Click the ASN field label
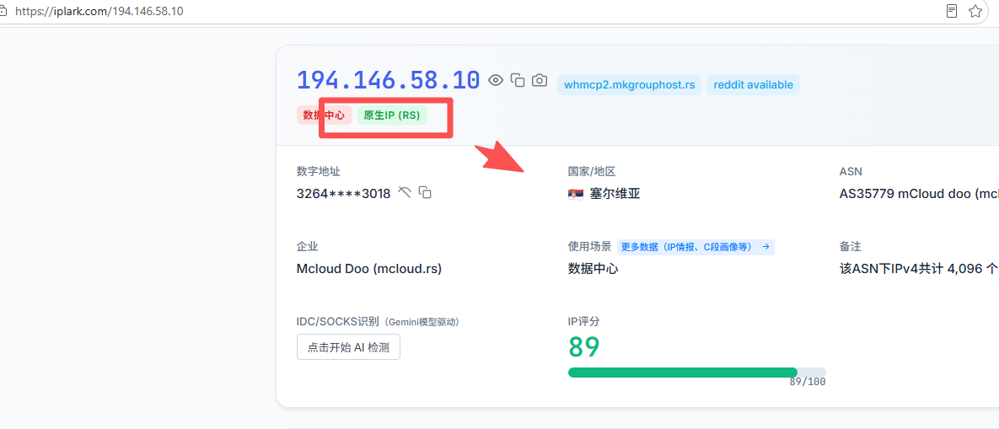This screenshot has height=429, width=999. pyautogui.click(x=851, y=171)
